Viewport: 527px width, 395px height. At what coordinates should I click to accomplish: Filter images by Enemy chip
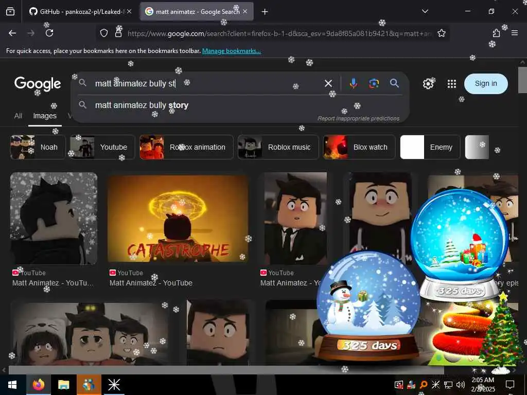tap(430, 147)
